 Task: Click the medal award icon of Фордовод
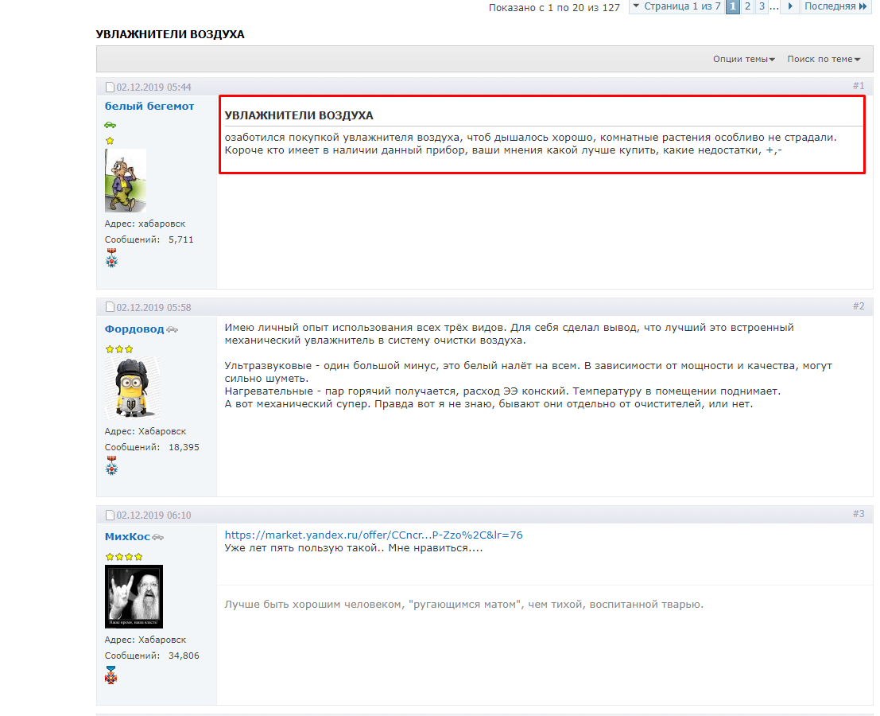pos(111,465)
